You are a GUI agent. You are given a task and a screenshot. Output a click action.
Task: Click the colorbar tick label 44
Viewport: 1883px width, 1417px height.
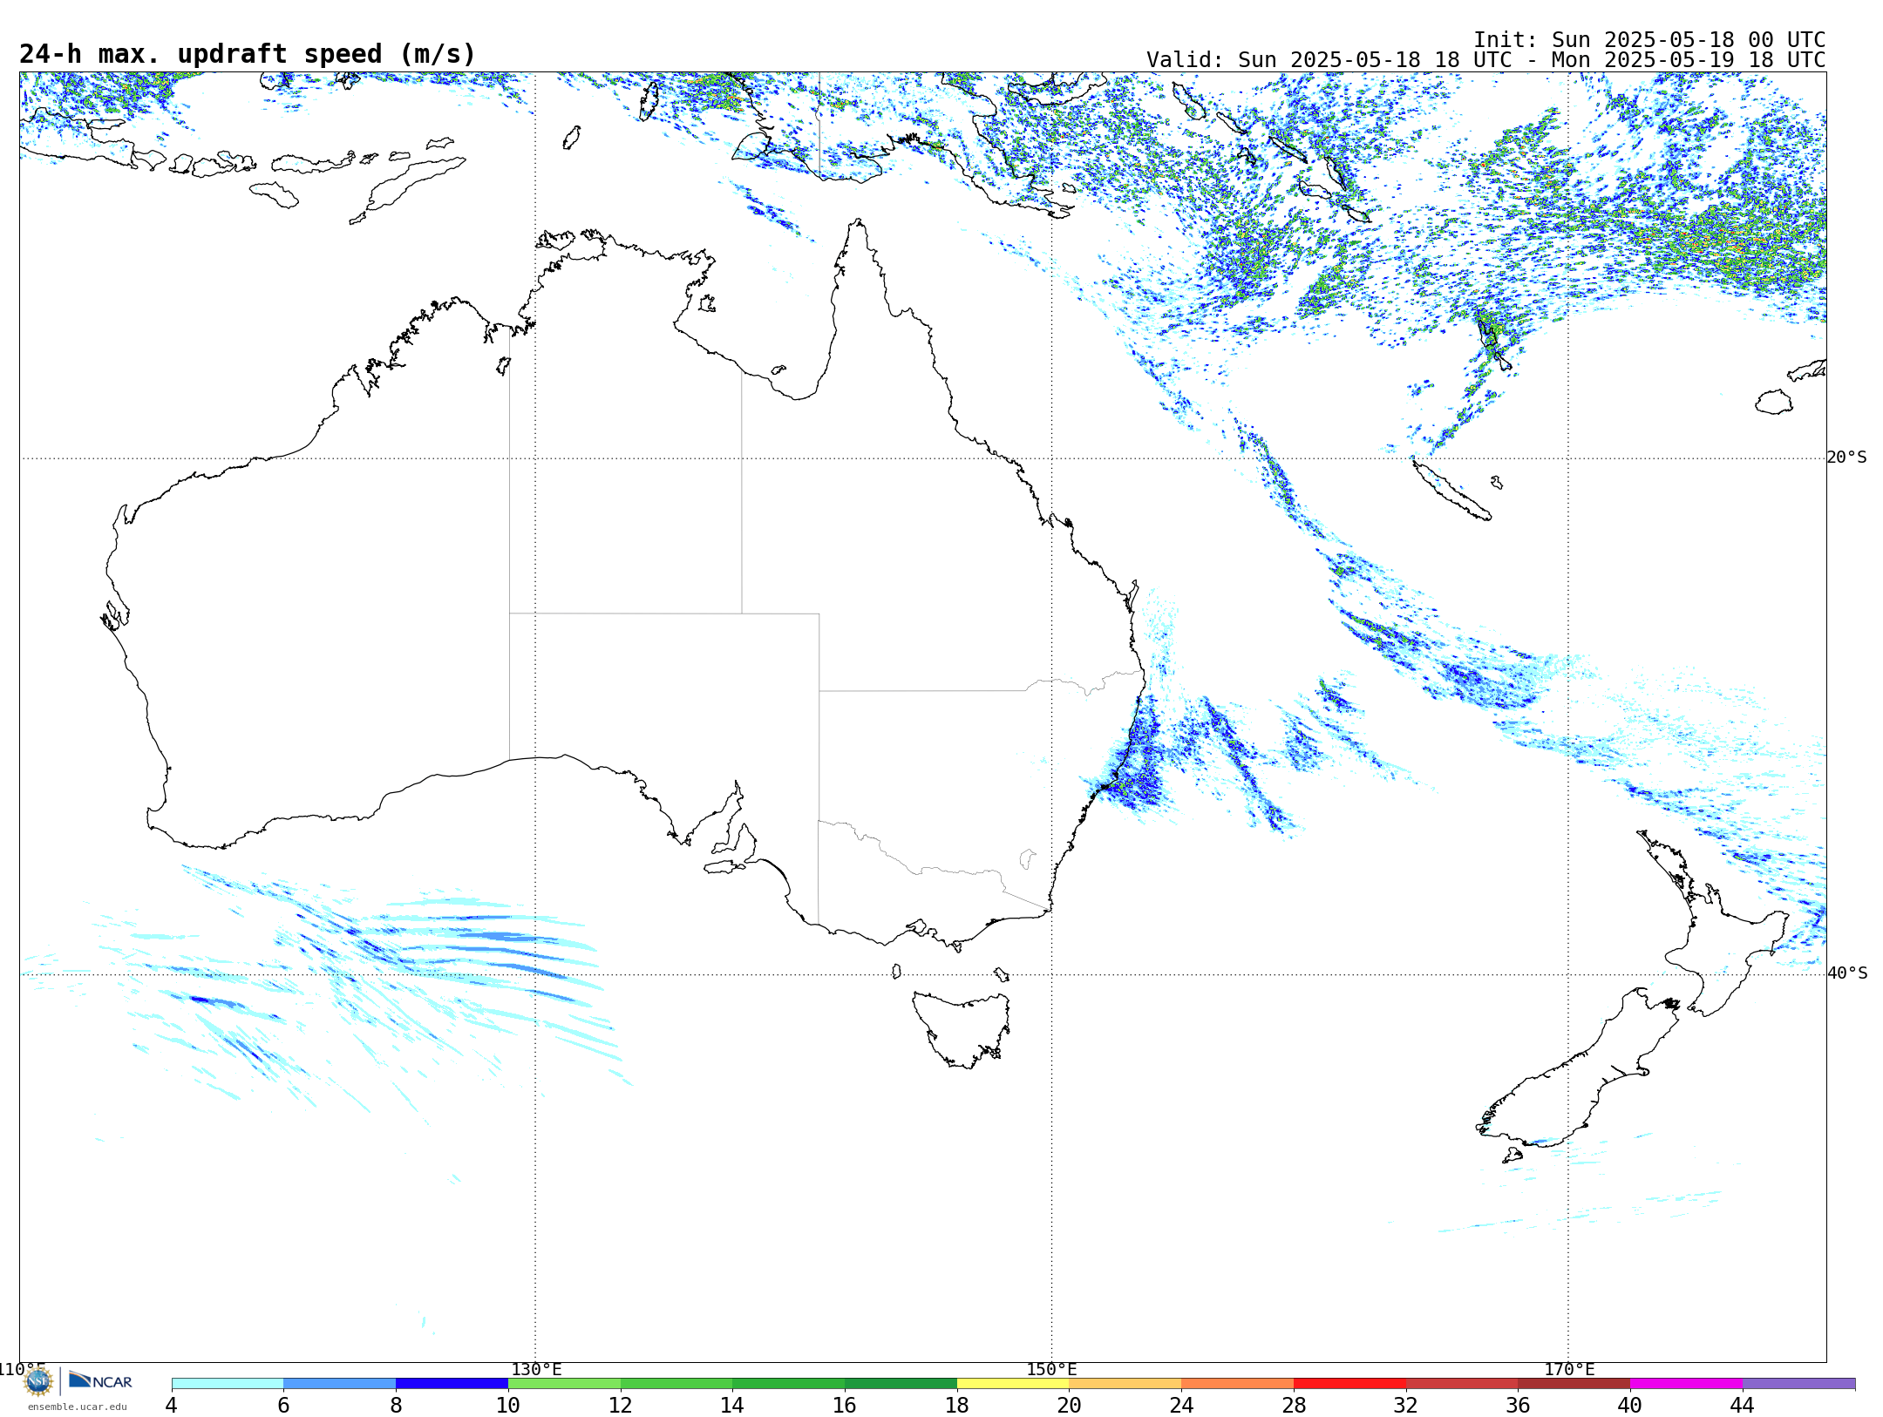click(1742, 1405)
